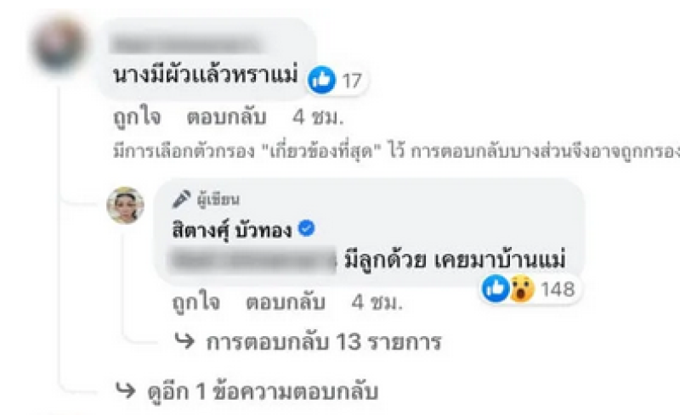Image resolution: width=680 pixels, height=415 pixels.
Task: Click the blurred commenter profile picture
Action: tap(59, 47)
